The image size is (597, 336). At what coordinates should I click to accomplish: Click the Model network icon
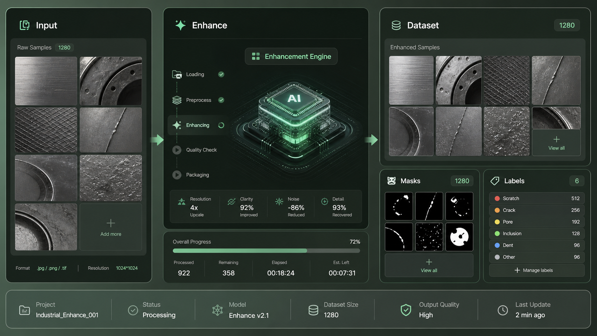pos(217,310)
